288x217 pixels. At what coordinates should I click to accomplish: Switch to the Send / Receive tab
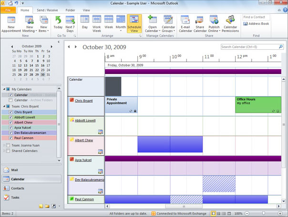point(47,10)
